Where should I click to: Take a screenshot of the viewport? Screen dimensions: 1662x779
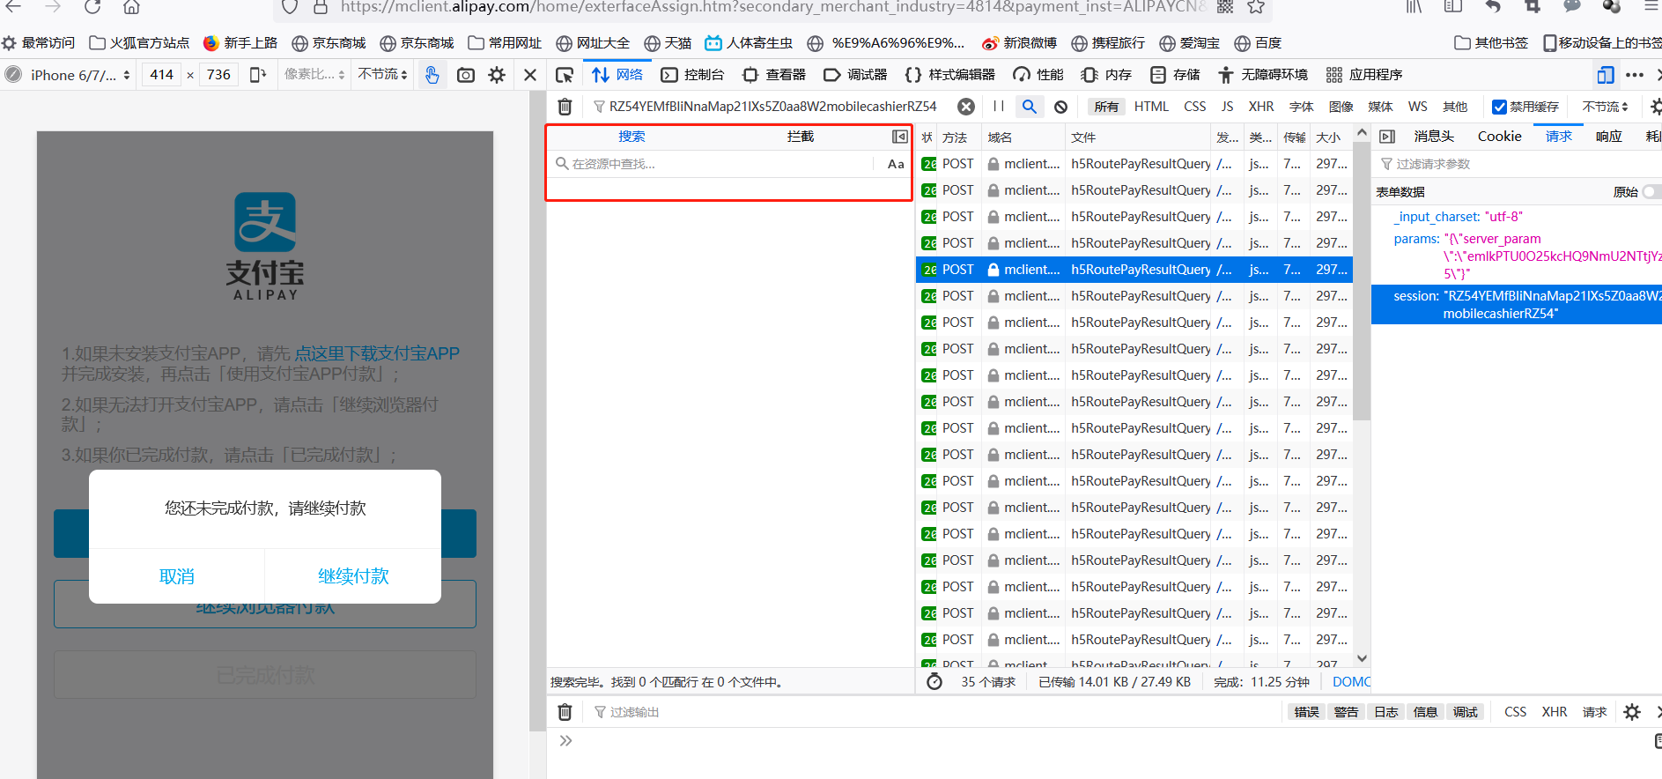pos(466,75)
